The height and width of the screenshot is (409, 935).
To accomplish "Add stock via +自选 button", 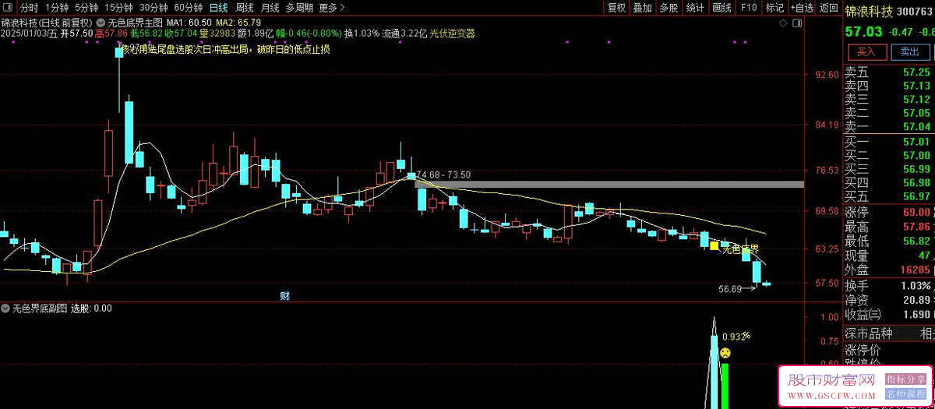I will 803,8.
